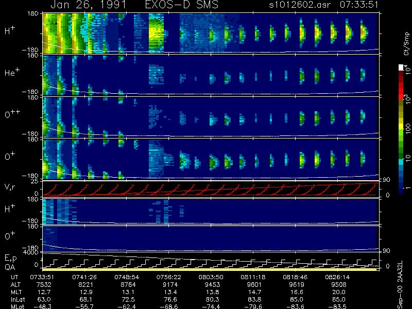Click the date 'Jan 26, 1991' in title
412x309 pixels.
tap(88, 5)
